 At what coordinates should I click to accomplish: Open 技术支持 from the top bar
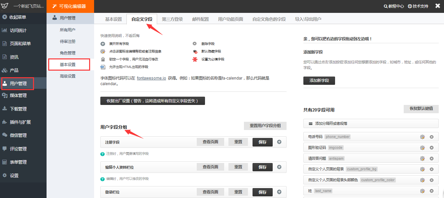[x=418, y=6]
